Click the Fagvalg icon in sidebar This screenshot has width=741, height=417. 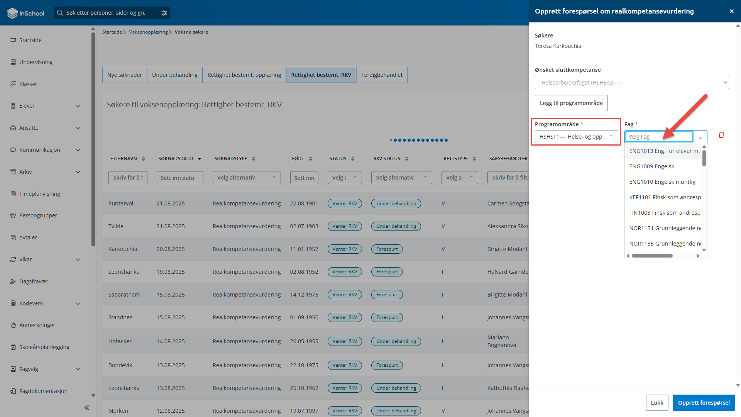[x=13, y=369]
